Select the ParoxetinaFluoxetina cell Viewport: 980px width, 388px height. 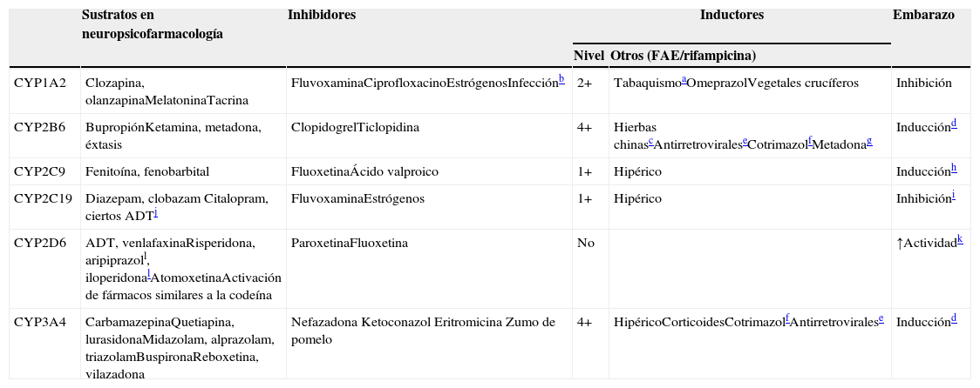pyautogui.click(x=349, y=244)
